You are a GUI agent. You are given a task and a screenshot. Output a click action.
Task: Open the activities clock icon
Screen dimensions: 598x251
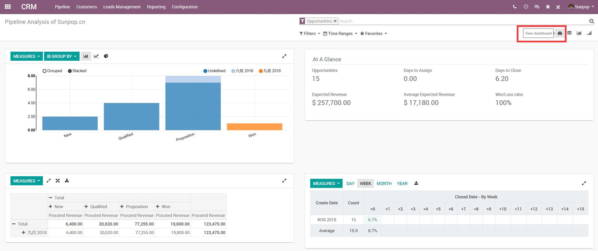526,7
